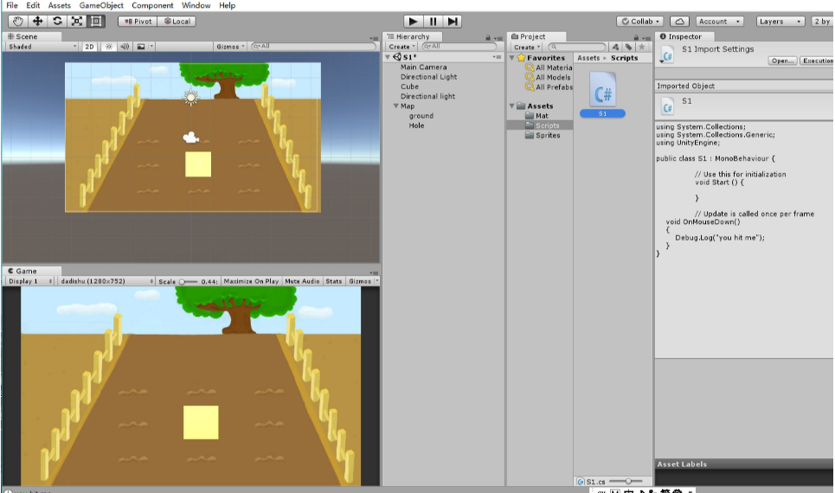Select the Scale tool
The height and width of the screenshot is (493, 835).
coord(77,22)
